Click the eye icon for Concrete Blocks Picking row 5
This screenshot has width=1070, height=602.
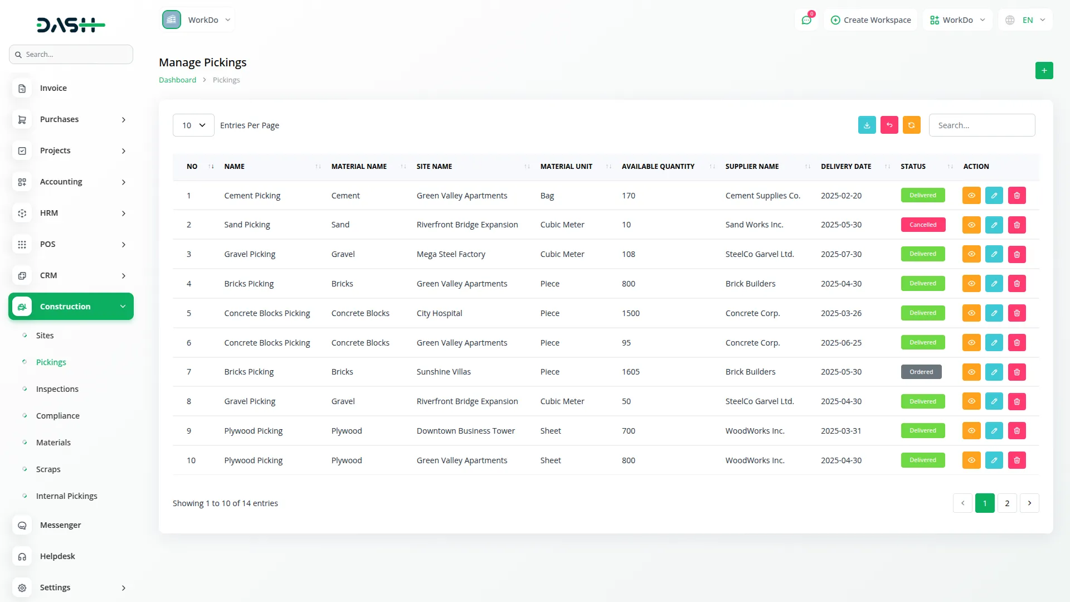pyautogui.click(x=971, y=313)
